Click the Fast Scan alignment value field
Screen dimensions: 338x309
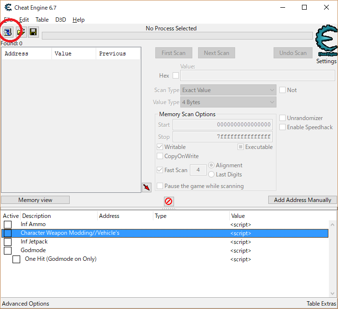[x=198, y=170]
